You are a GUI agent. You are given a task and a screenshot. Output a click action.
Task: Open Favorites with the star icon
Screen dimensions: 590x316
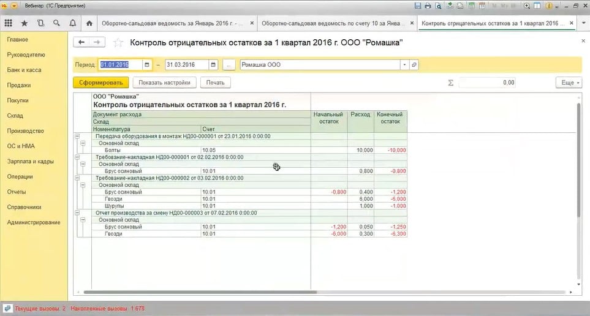click(25, 23)
